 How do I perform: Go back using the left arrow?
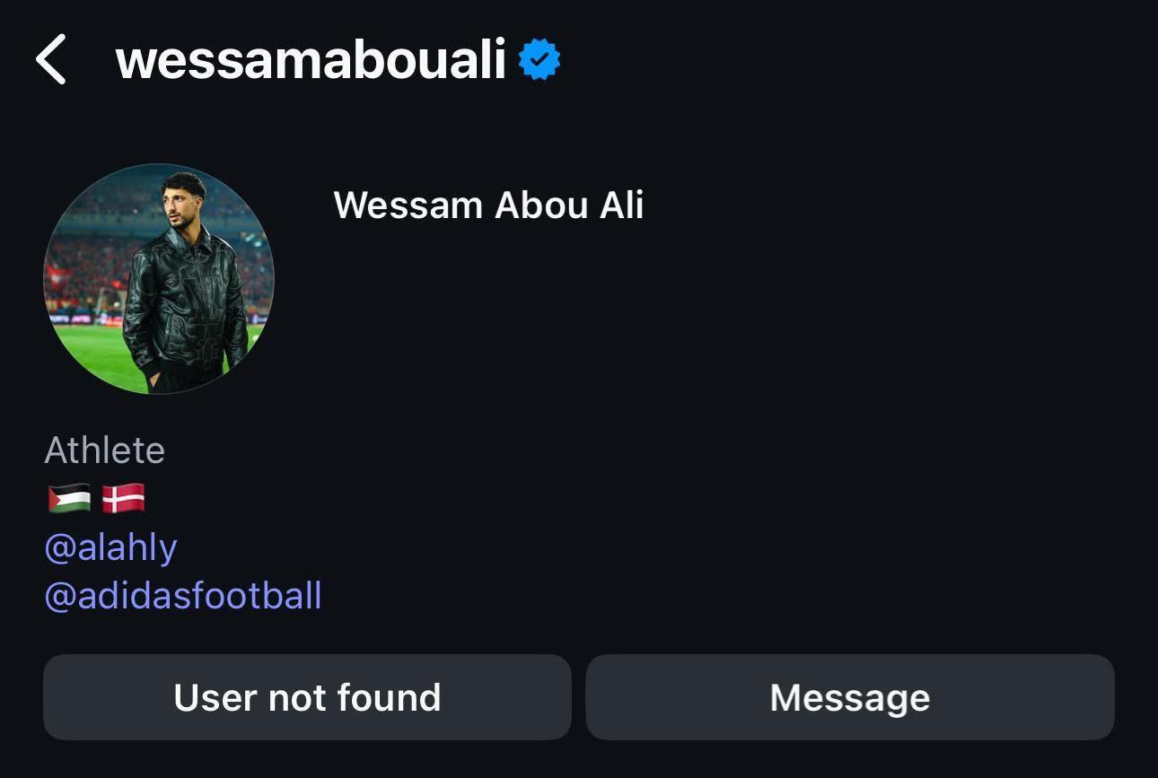51,59
